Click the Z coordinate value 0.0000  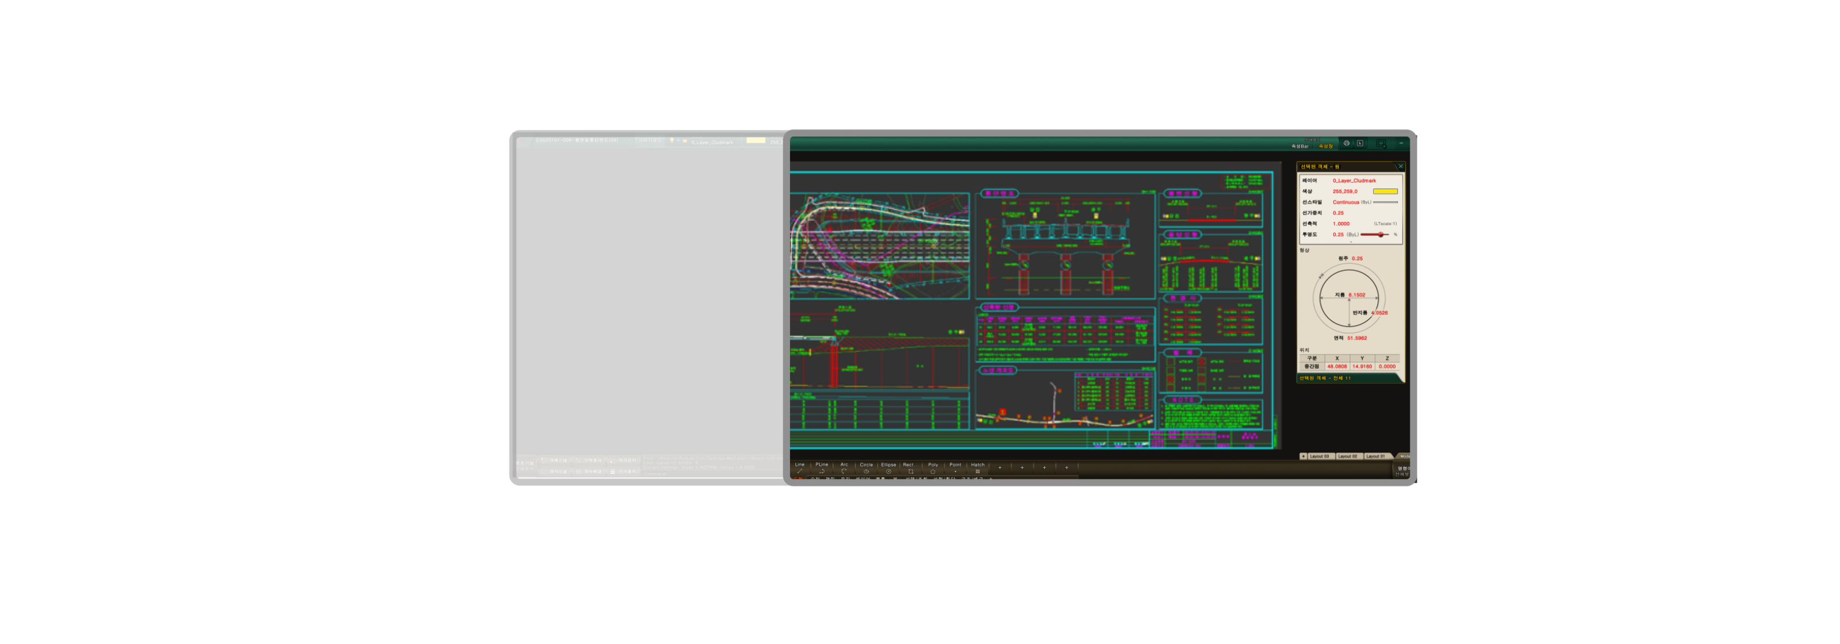pyautogui.click(x=1386, y=366)
